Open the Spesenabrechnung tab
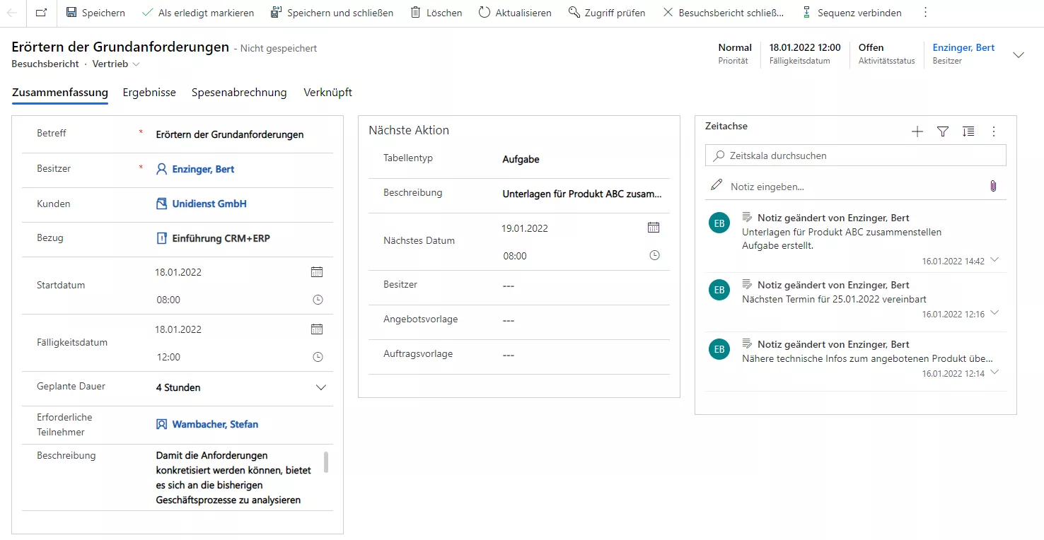Viewport: 1044px width, 540px height. coord(239,93)
